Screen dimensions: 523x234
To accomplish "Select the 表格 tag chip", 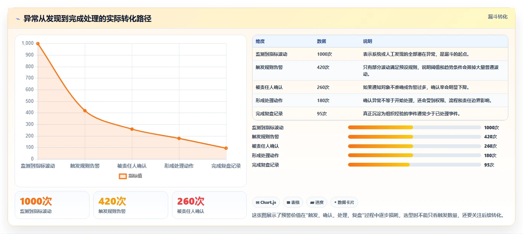I will tap(293, 202).
